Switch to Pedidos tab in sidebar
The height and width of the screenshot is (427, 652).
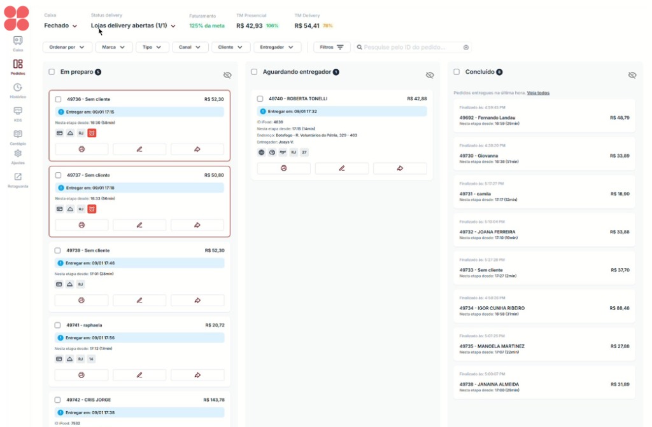(18, 65)
